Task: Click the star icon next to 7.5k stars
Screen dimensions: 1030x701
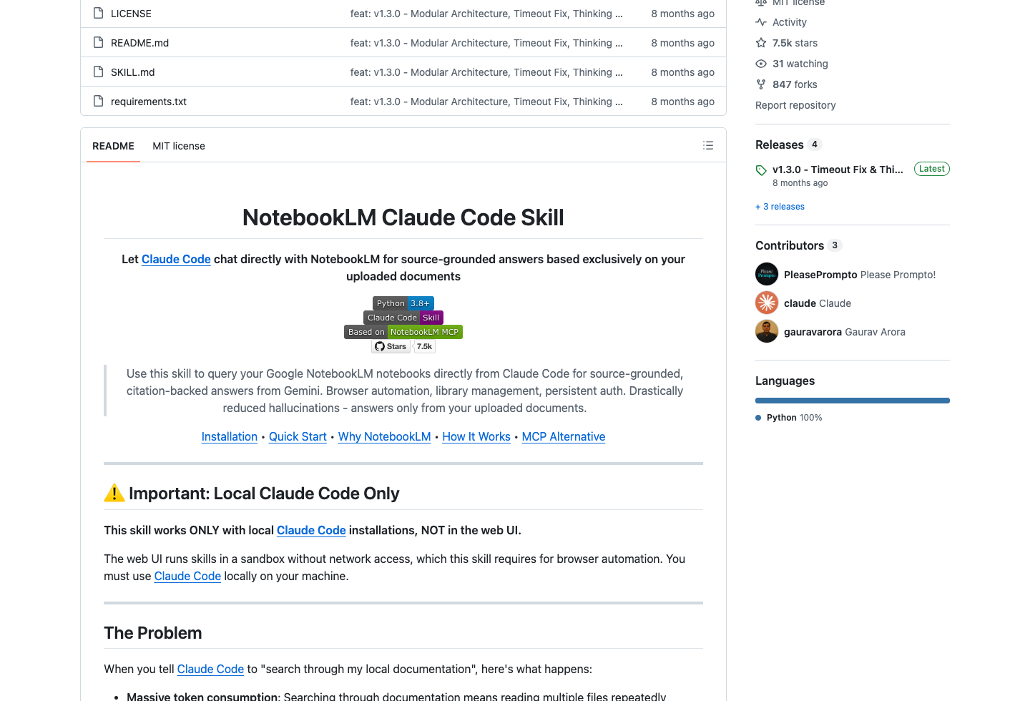Action: tap(761, 43)
